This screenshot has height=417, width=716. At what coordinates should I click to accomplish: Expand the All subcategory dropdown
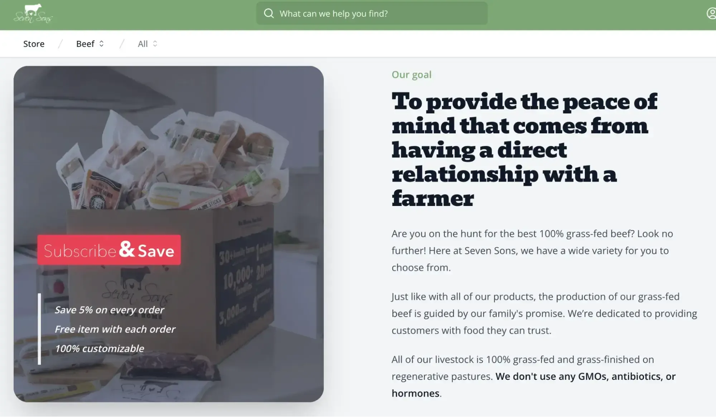click(148, 44)
